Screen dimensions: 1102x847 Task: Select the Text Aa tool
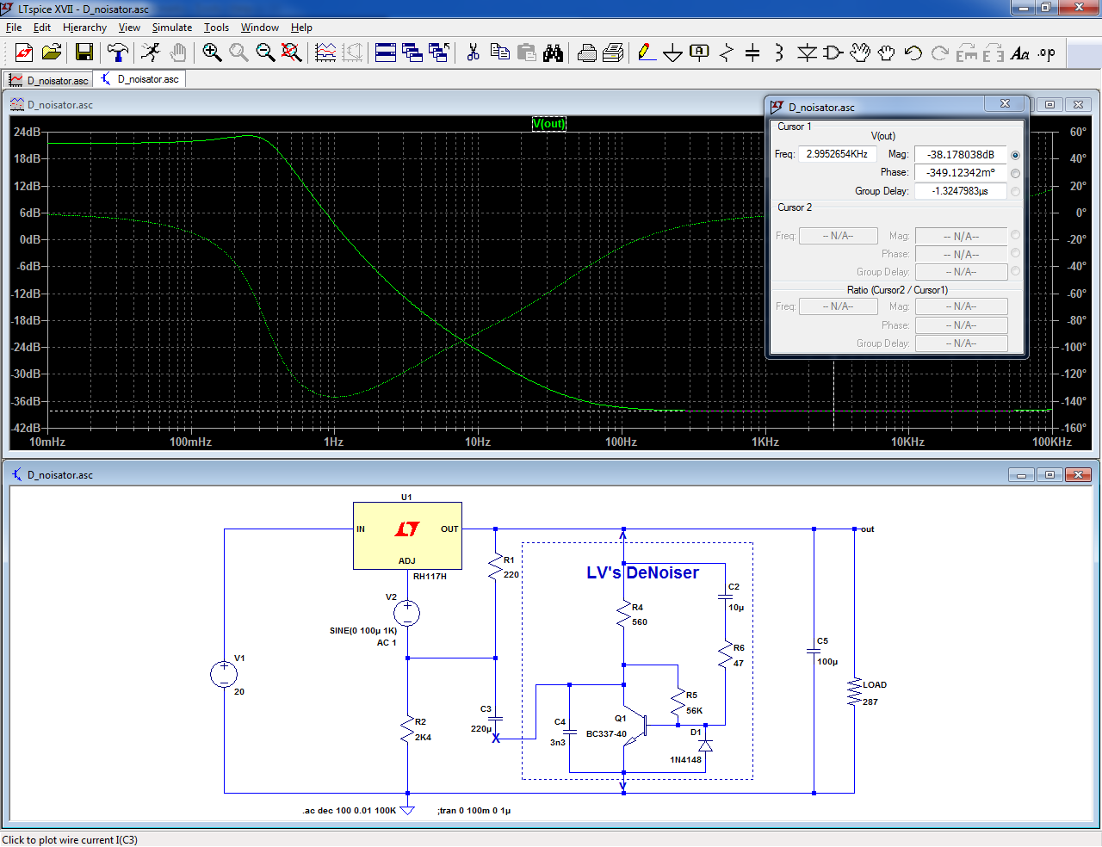pyautogui.click(x=1020, y=53)
